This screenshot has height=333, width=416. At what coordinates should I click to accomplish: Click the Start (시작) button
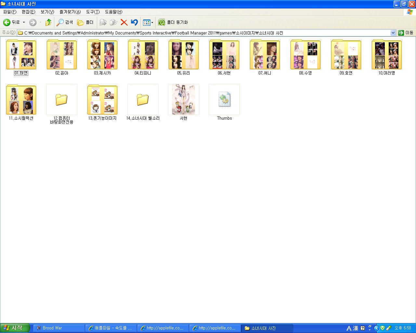coord(15,328)
